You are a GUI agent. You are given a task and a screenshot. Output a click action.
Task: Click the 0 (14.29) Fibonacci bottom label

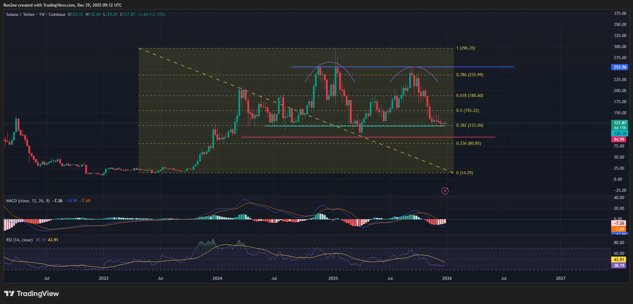(x=464, y=173)
